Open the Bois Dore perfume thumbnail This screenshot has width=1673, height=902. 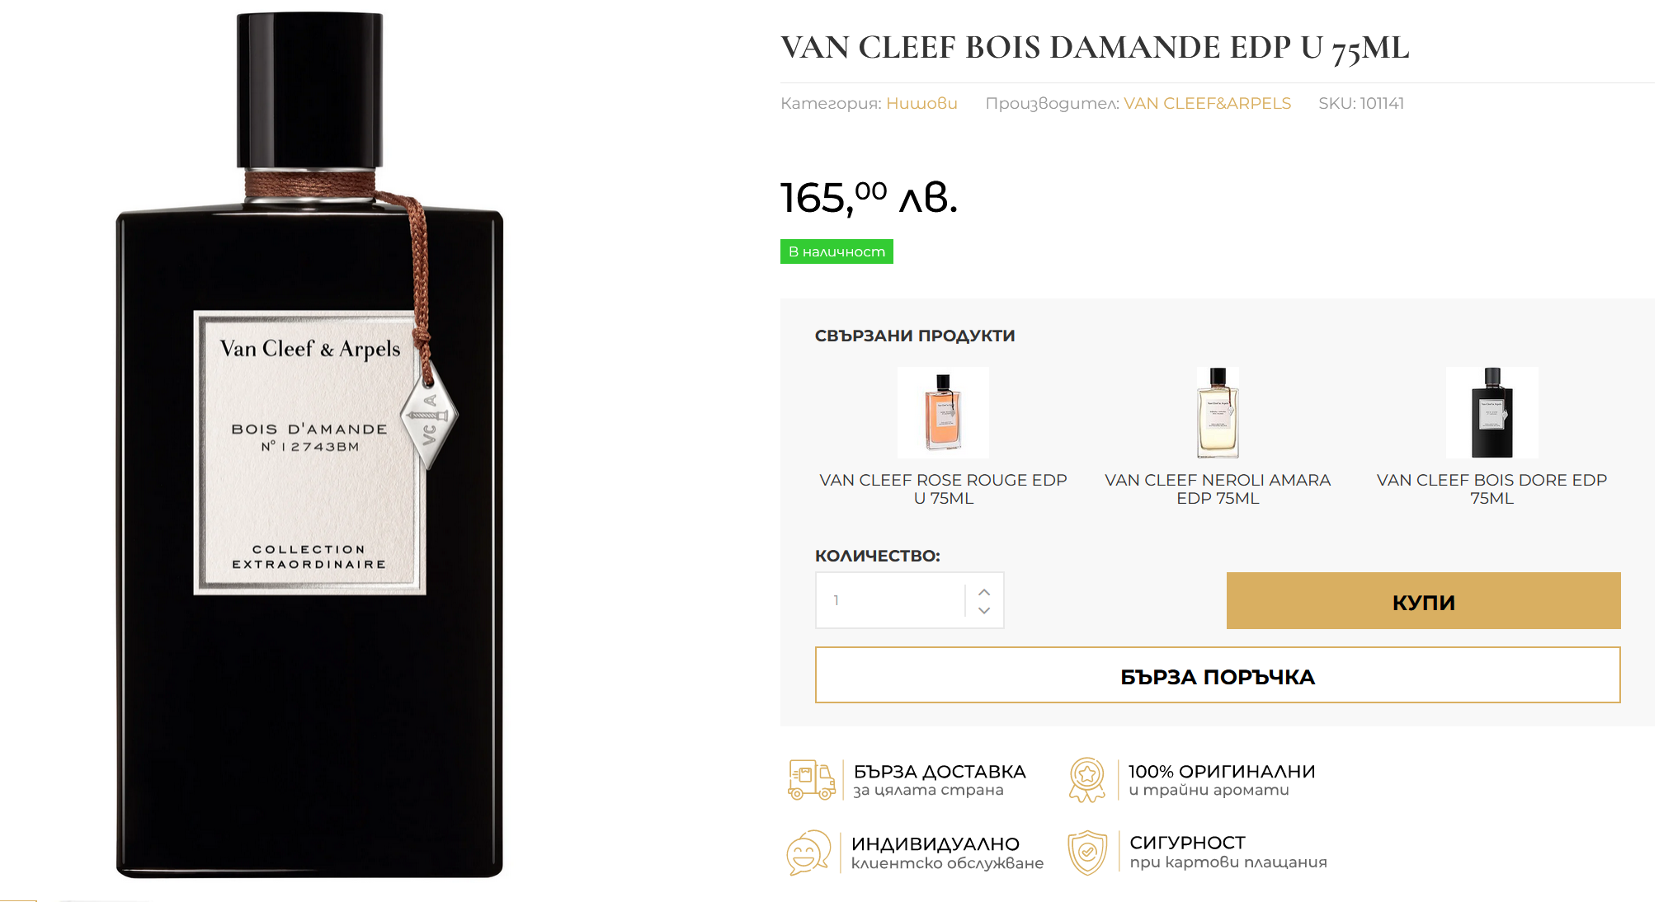pyautogui.click(x=1492, y=412)
